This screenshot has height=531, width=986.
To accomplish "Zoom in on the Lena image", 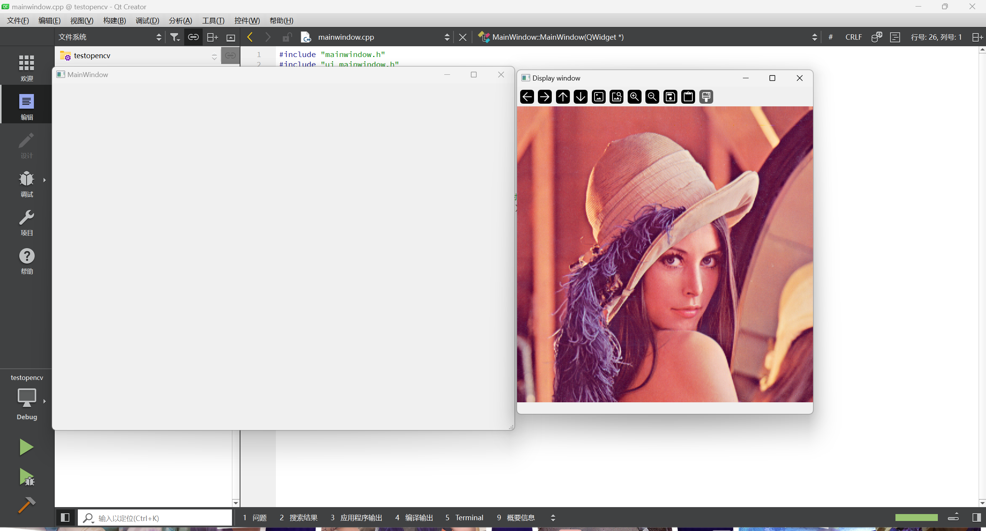I will click(x=634, y=97).
